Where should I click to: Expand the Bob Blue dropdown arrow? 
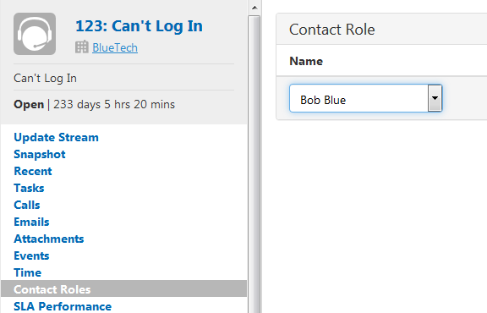(x=435, y=98)
